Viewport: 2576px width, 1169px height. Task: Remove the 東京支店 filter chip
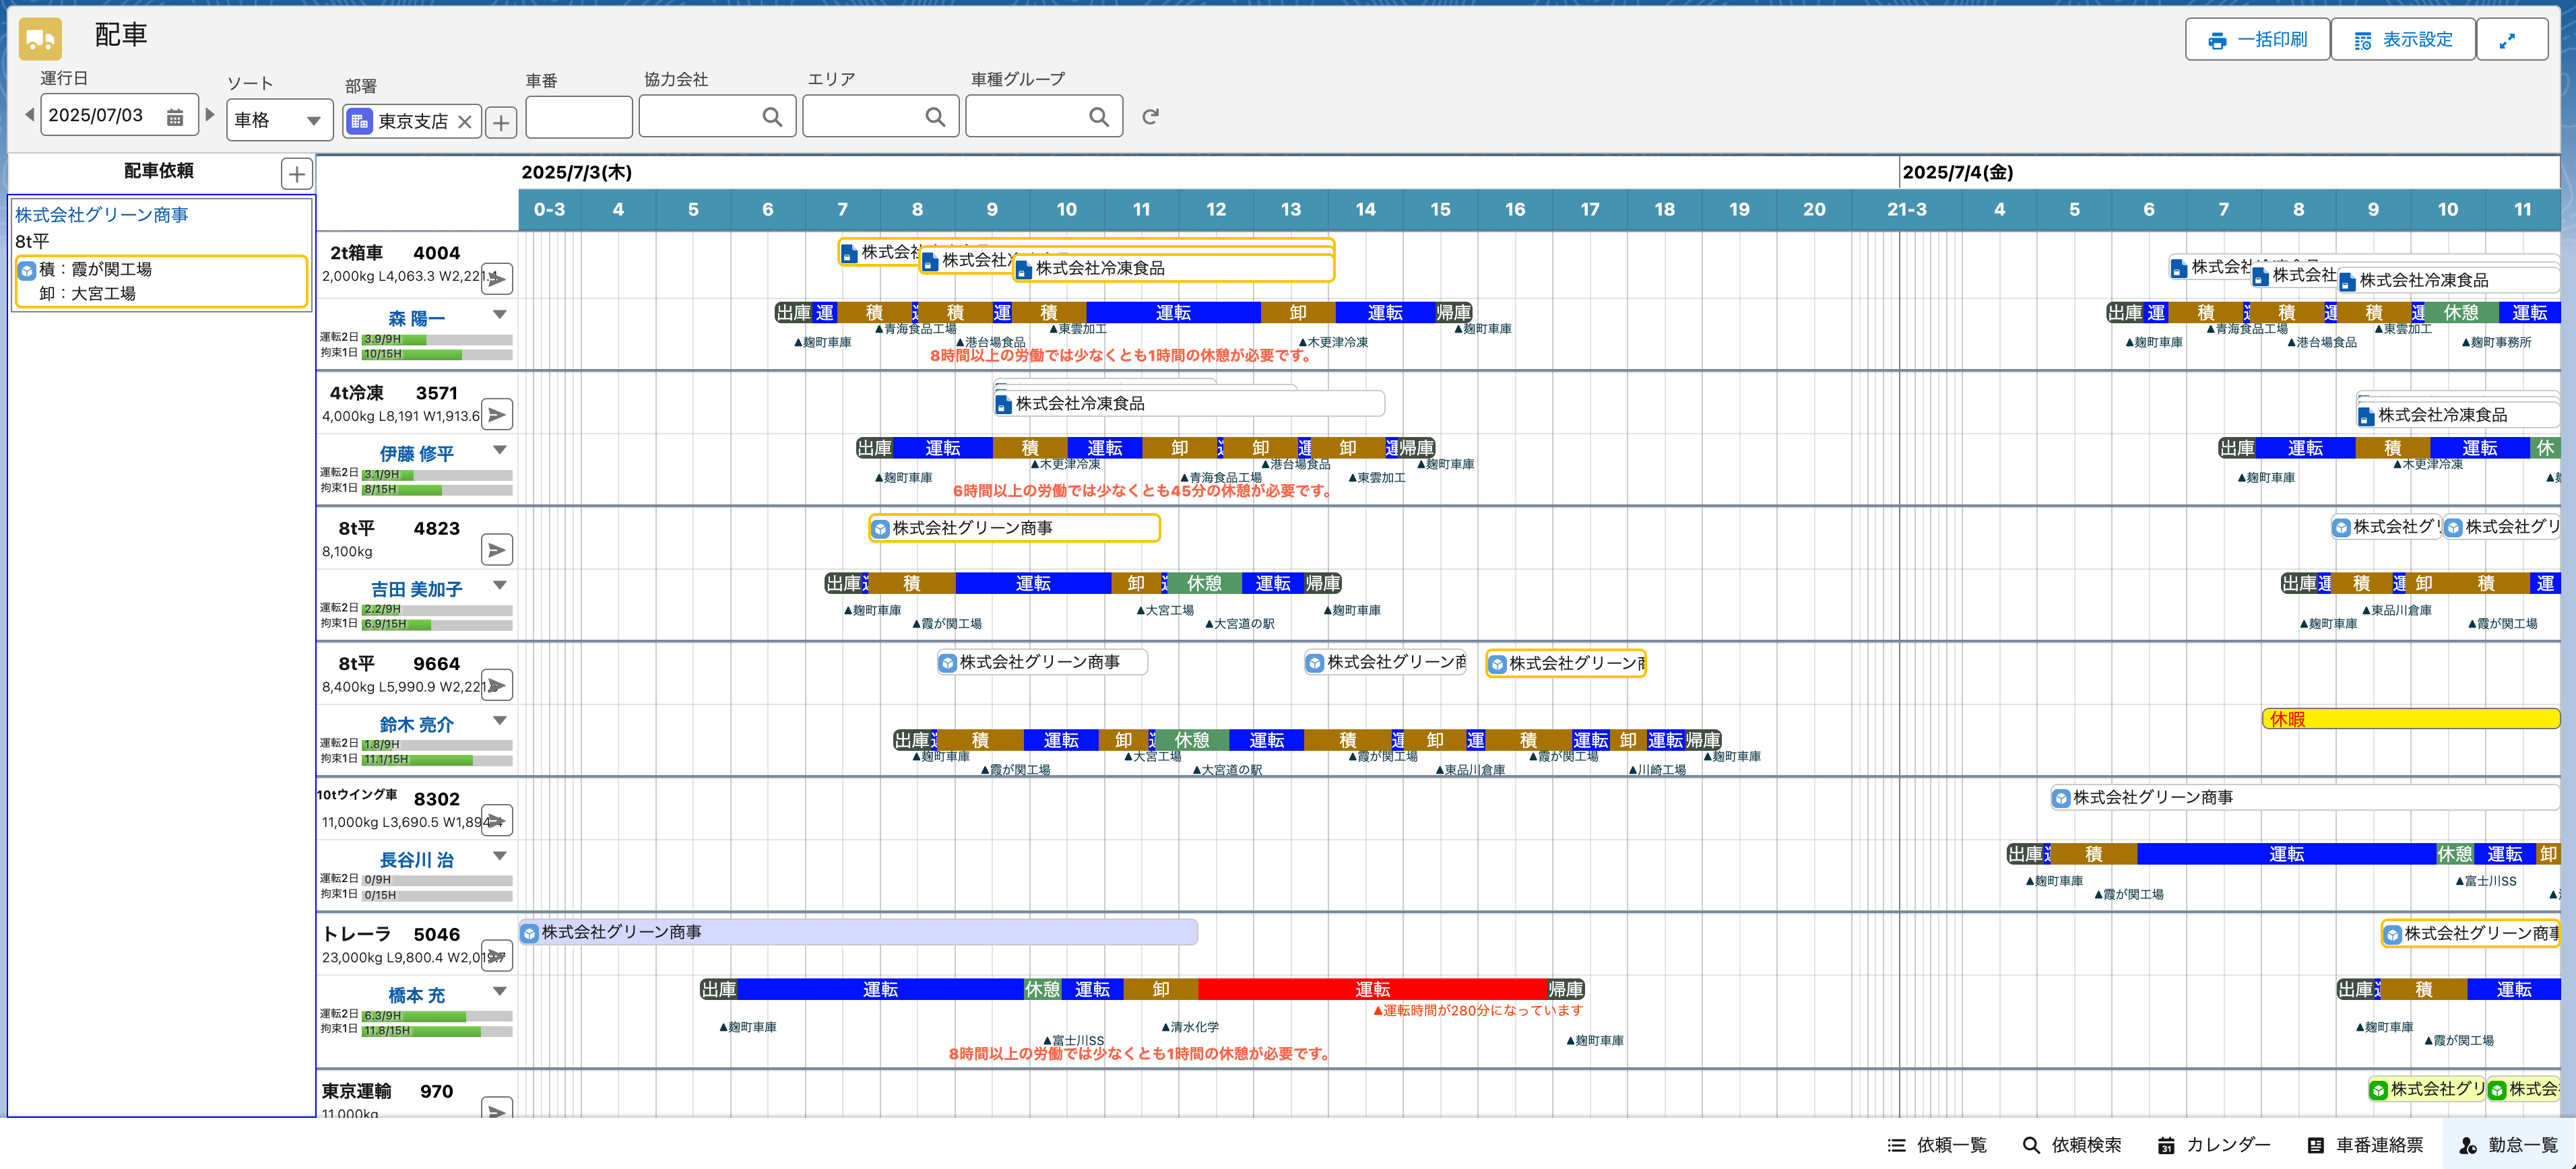(x=465, y=122)
